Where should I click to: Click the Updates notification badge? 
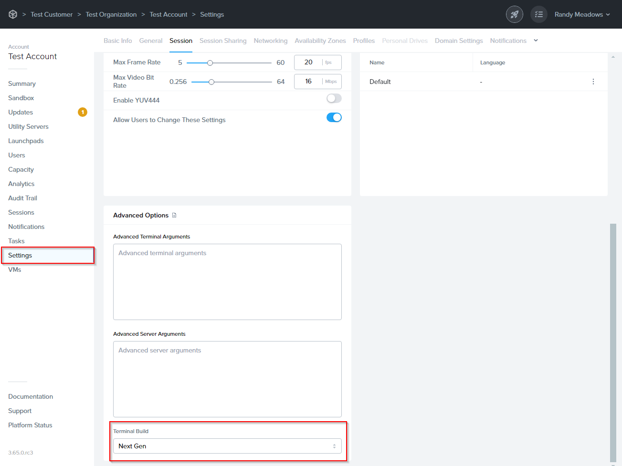tap(83, 112)
